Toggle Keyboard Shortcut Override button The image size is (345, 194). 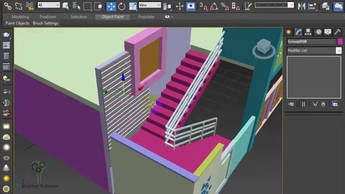click(x=190, y=6)
